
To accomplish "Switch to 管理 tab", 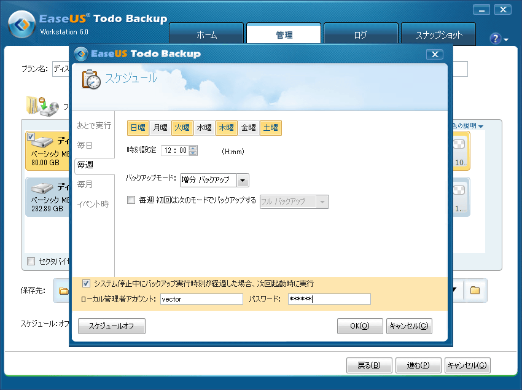I will click(x=284, y=34).
